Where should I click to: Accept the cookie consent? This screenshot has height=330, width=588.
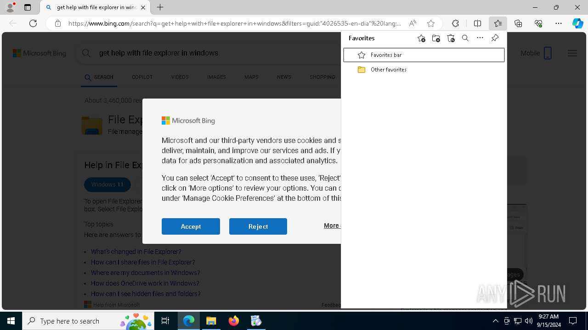coord(191,226)
